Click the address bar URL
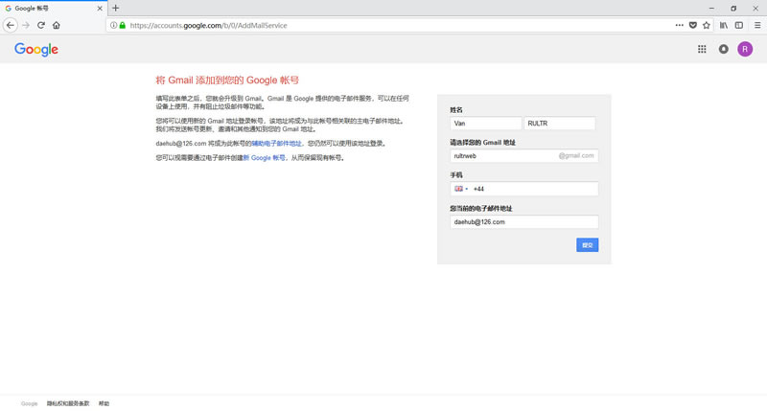 coord(208,26)
